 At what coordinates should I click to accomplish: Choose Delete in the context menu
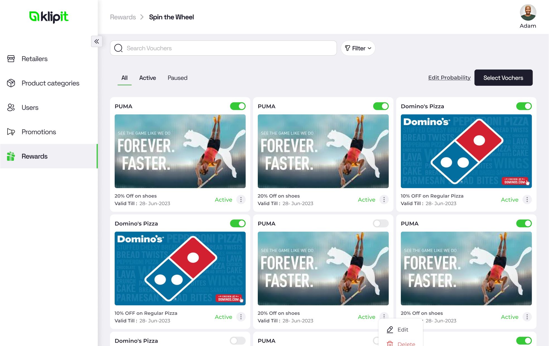(401, 343)
